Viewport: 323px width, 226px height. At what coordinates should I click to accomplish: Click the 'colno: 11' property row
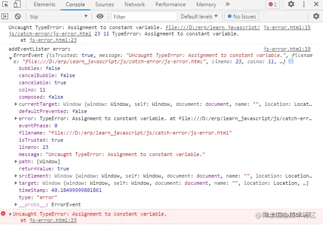click(x=32, y=90)
